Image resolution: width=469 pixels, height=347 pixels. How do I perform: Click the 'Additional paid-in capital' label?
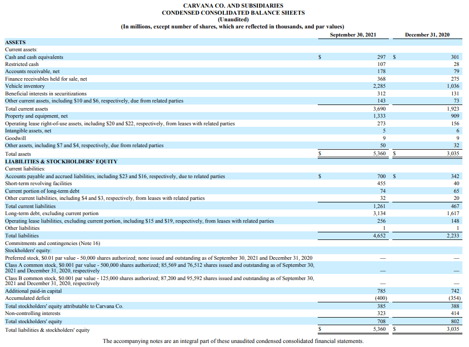33,291
